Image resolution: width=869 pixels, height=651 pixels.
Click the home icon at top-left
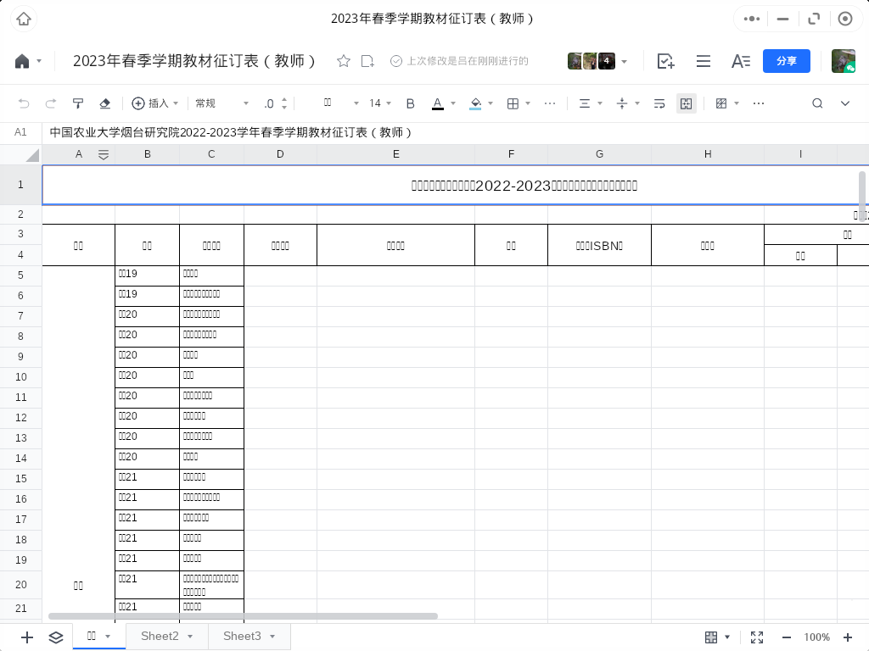pyautogui.click(x=23, y=19)
